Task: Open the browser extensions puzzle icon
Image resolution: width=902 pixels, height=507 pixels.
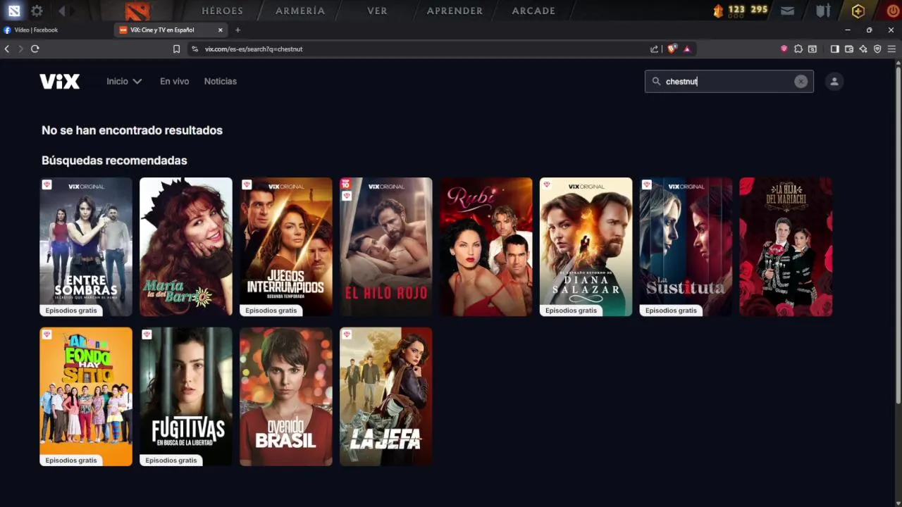Action: click(798, 49)
